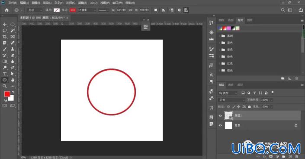
Task: Open the History panel icon in dock
Action: click(x=211, y=23)
